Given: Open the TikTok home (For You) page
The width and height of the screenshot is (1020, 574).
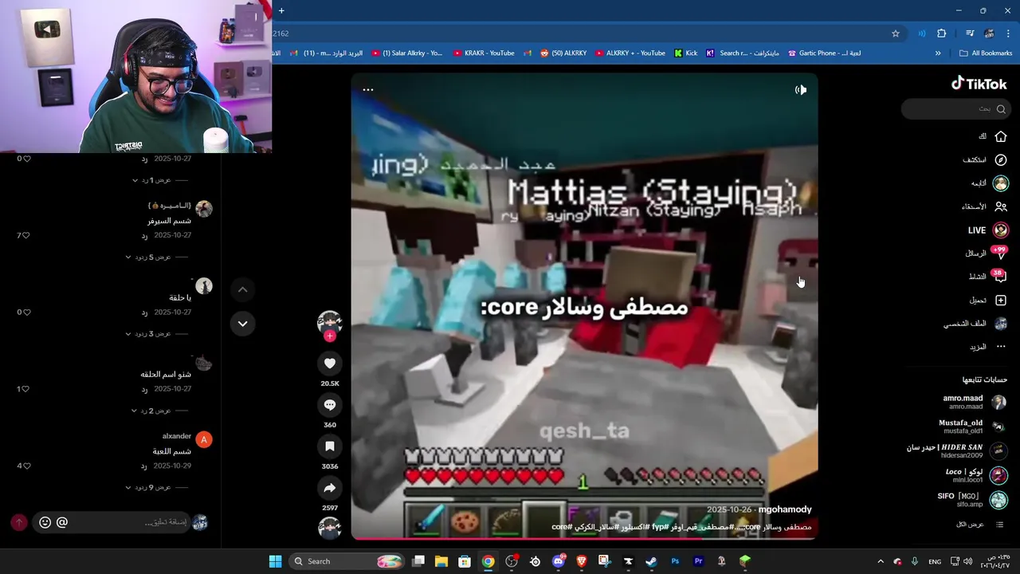Looking at the screenshot, I should coord(993,136).
